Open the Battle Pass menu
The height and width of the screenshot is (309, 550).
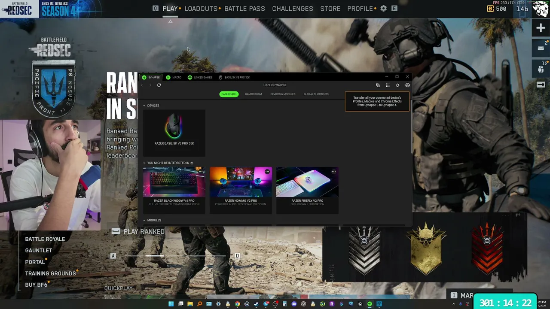(244, 9)
